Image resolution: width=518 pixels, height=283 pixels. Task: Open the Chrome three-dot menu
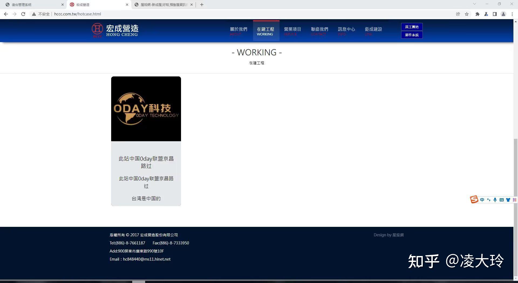(x=512, y=14)
